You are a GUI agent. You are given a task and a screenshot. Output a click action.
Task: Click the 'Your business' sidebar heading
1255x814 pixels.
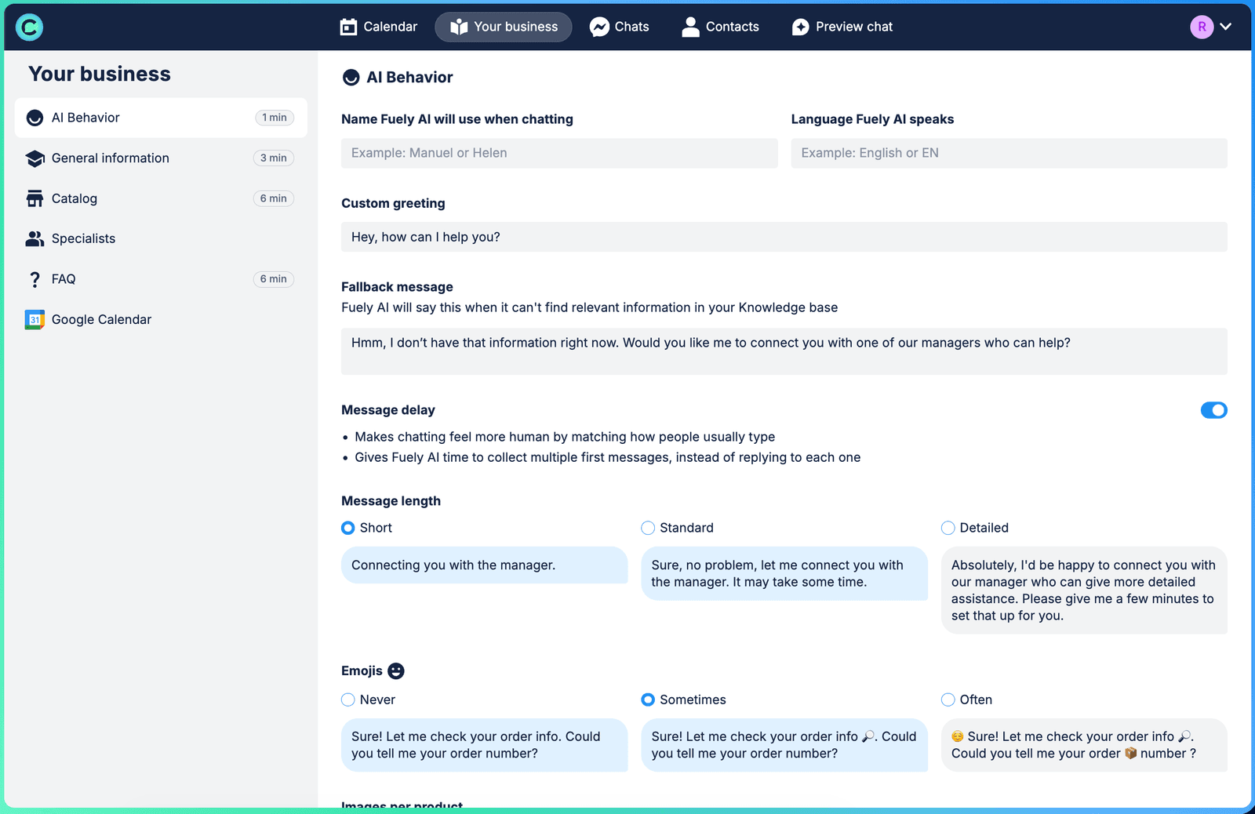click(x=100, y=74)
